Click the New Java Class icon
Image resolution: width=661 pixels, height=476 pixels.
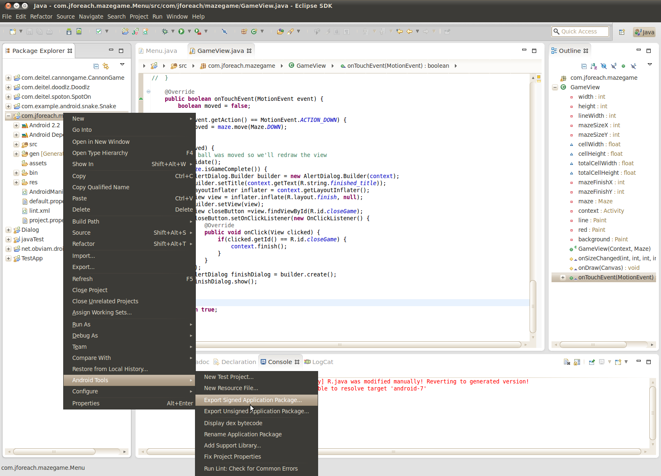coord(254,31)
